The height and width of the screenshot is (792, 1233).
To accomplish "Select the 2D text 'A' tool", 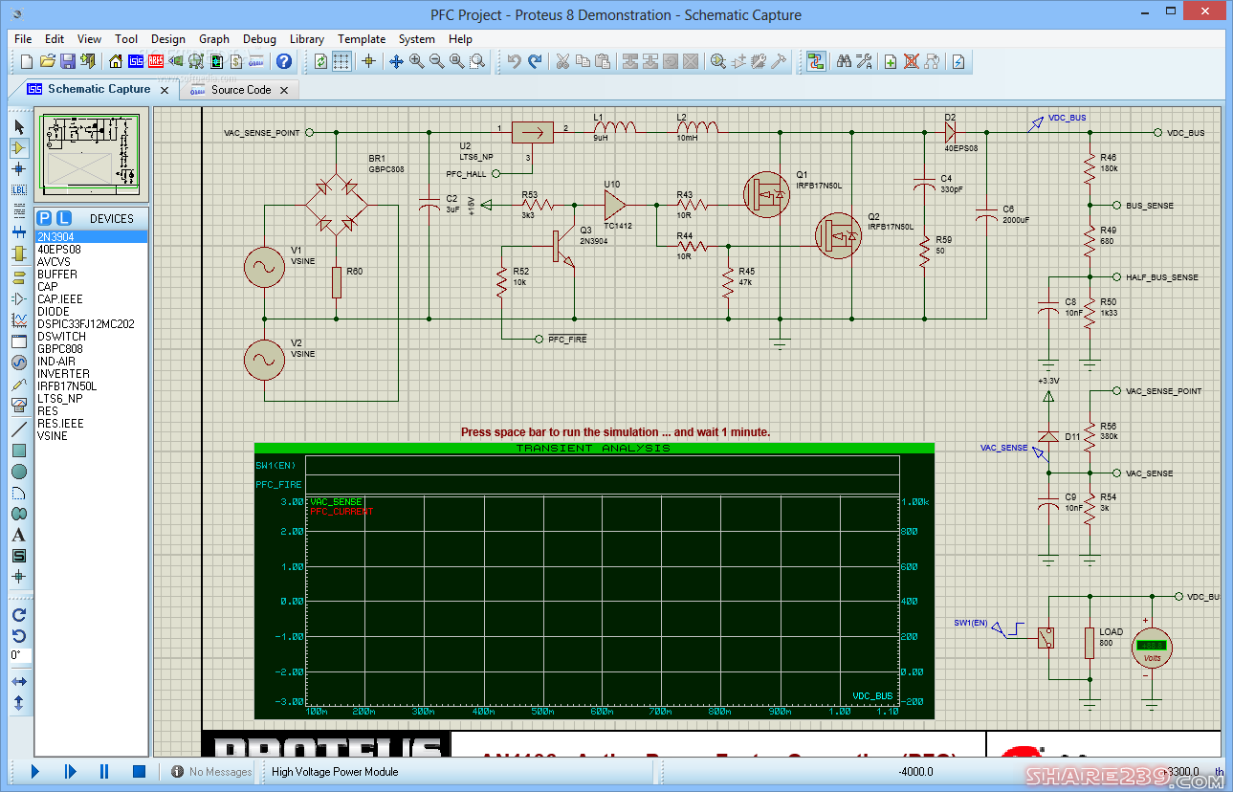I will (x=19, y=535).
